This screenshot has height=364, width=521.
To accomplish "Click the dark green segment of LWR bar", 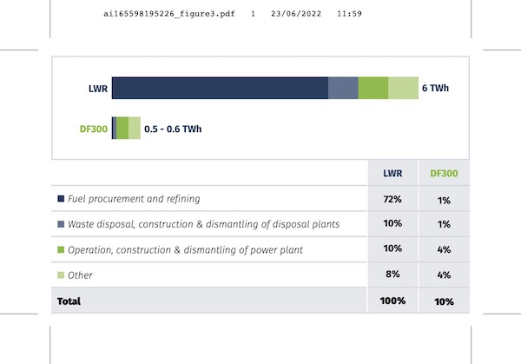I will tap(373, 88).
